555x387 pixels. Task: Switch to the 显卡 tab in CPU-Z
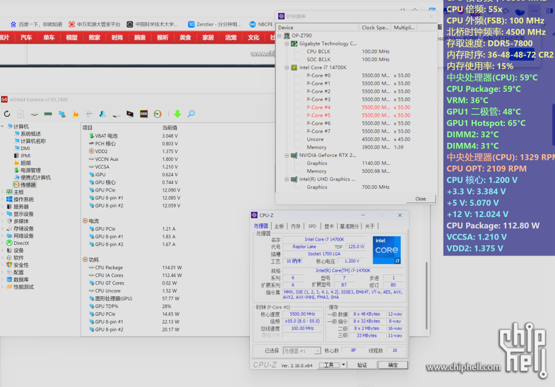(x=329, y=226)
